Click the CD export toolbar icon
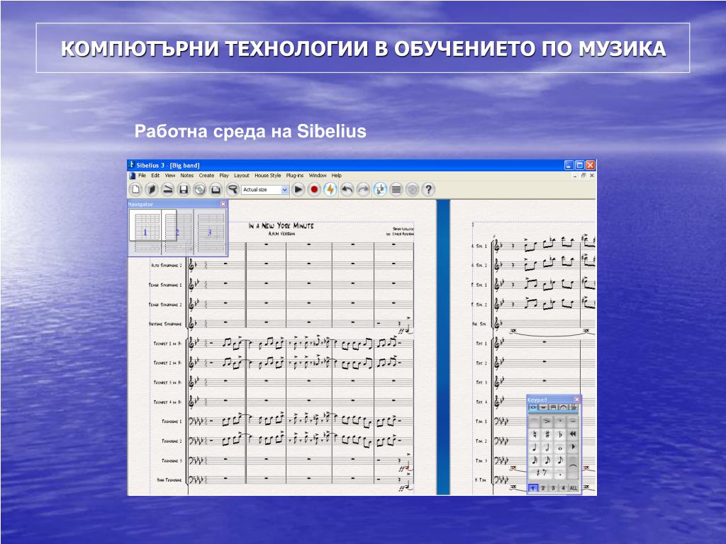726x544 pixels. (x=199, y=189)
